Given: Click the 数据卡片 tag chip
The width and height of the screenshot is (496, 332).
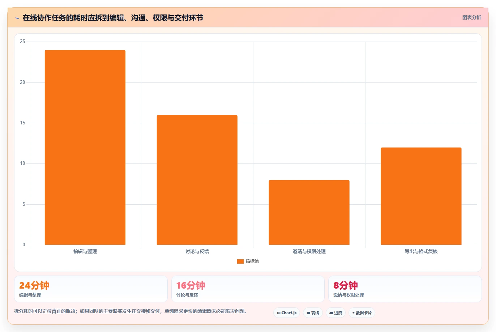Looking at the screenshot, I should pos(362,313).
